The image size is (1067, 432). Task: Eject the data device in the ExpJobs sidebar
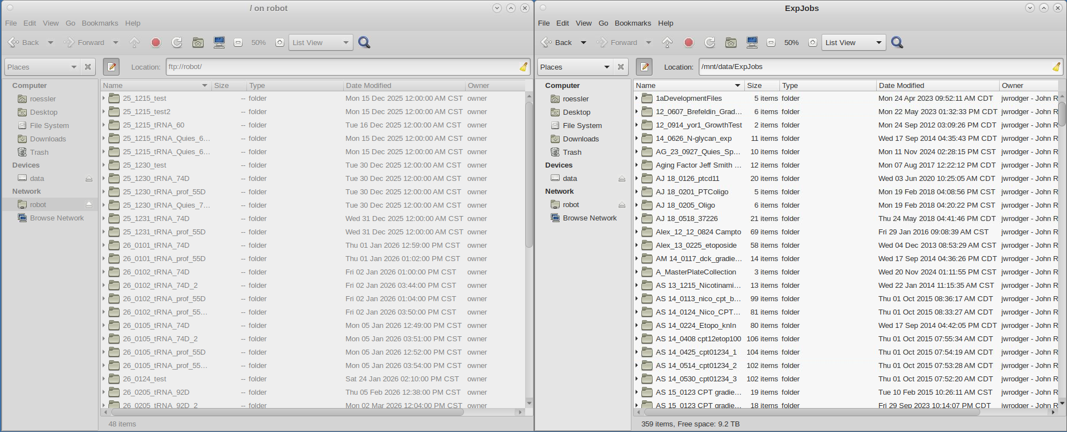coord(622,179)
